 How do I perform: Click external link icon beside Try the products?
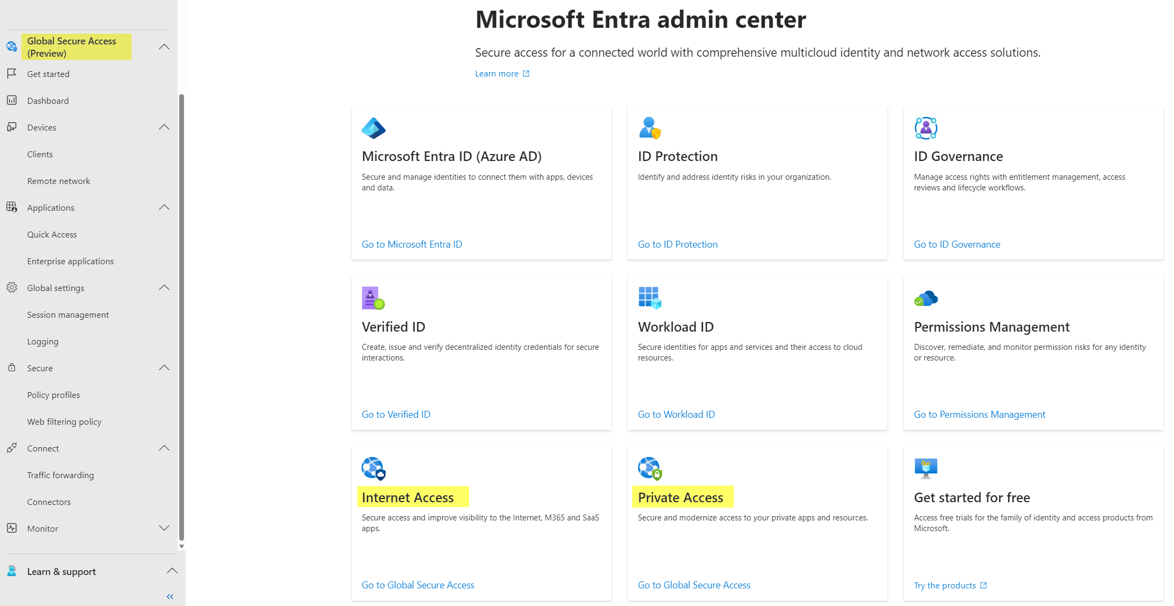(x=983, y=585)
